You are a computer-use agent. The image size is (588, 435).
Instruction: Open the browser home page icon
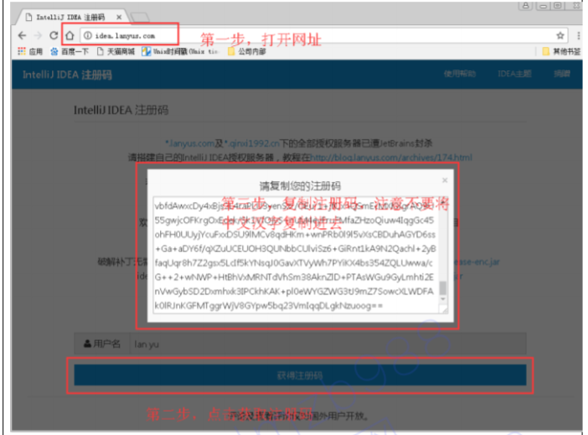pyautogui.click(x=70, y=36)
